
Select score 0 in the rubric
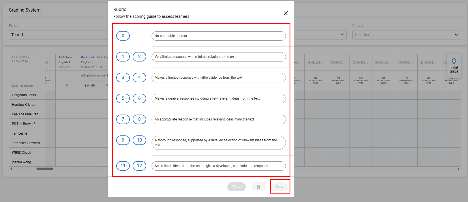123,36
